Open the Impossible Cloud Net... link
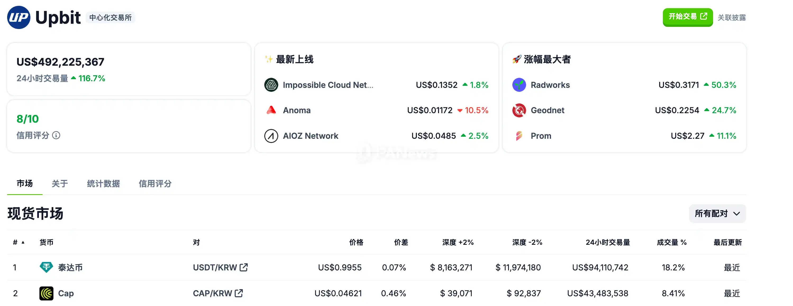Viewport: 793px width, 306px height. [x=328, y=85]
